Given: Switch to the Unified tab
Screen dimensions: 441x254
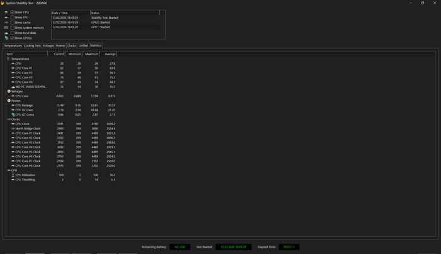Looking at the screenshot, I should pos(83,46).
